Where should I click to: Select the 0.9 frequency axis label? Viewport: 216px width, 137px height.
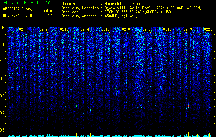click(x=3, y=79)
